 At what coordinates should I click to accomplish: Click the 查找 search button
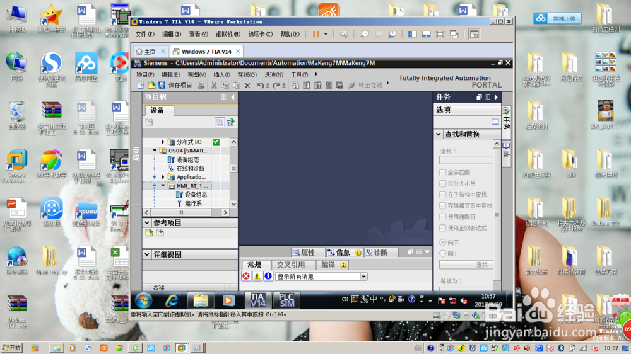click(466, 265)
